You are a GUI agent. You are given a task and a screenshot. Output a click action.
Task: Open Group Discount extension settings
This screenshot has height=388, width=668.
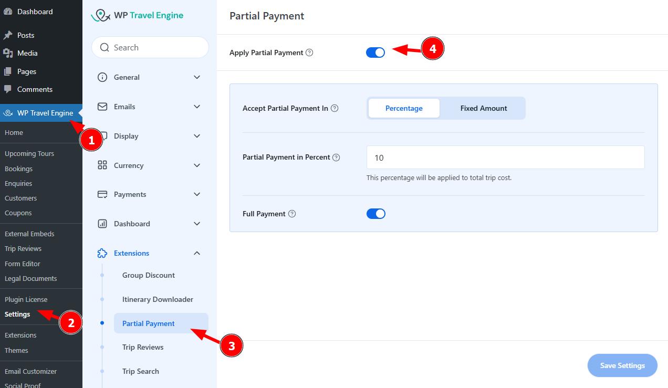[149, 275]
